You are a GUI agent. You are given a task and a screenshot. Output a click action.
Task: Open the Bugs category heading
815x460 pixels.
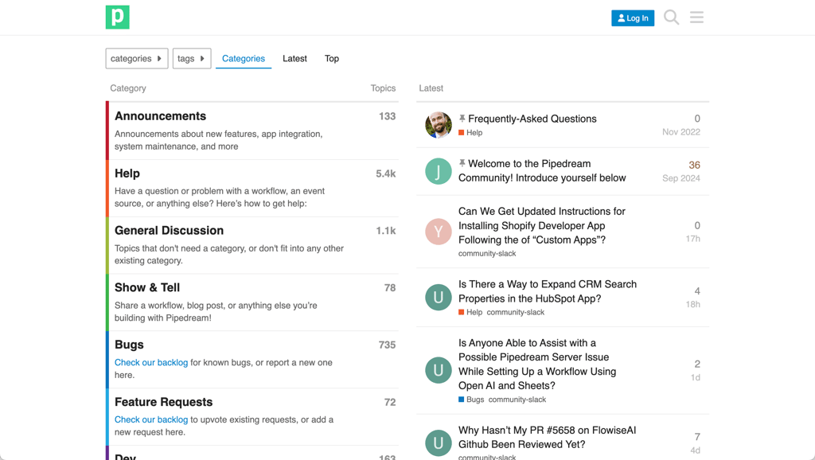(129, 345)
